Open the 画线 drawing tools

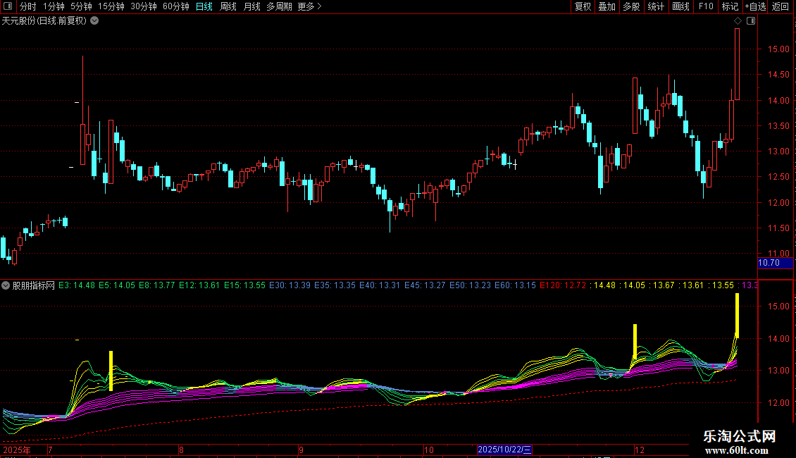click(680, 6)
